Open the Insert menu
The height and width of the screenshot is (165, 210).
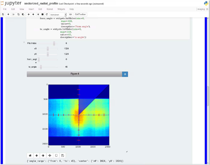coord(31,9)
